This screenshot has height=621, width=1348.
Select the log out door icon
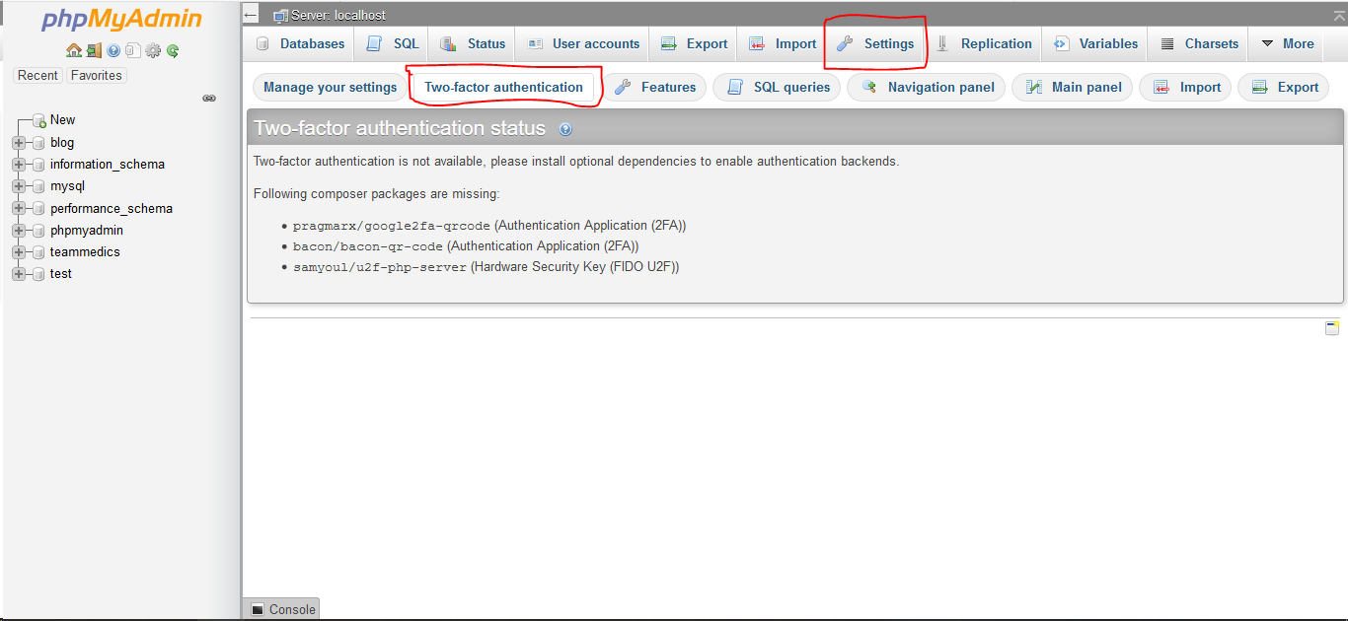pos(94,49)
